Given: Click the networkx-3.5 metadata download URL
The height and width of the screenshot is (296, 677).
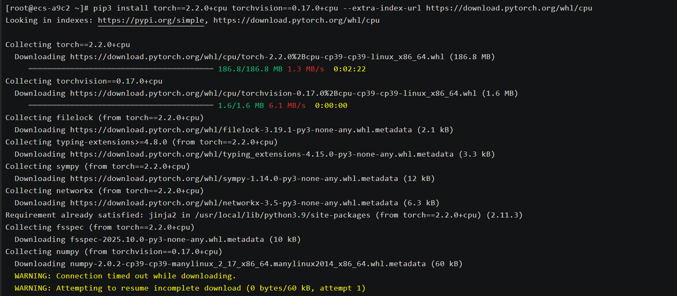Looking at the screenshot, I should (234, 203).
